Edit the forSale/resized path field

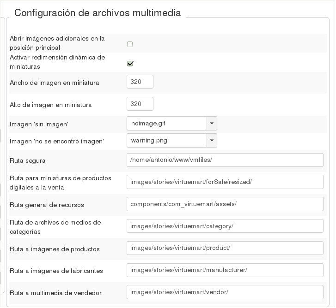click(225, 182)
